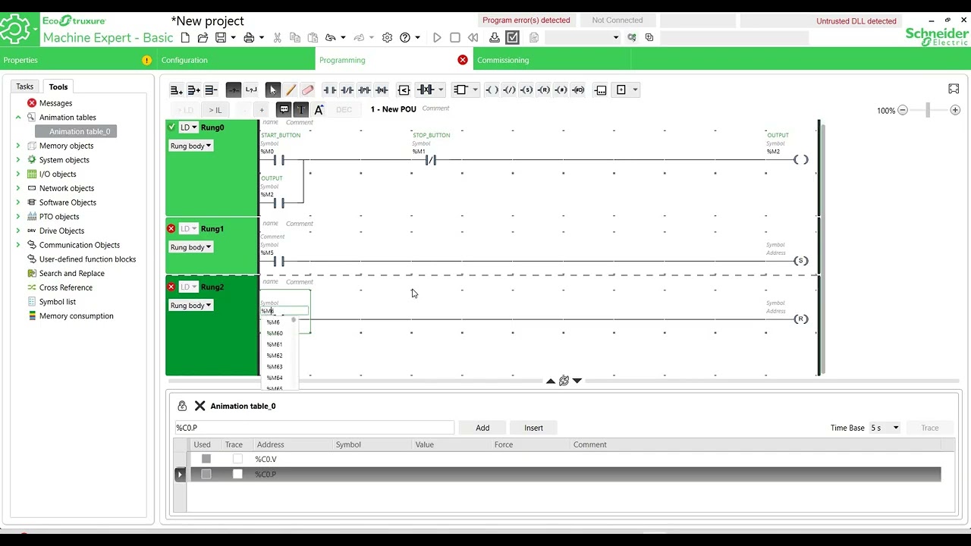The height and width of the screenshot is (546, 971).
Task: Select the draw line pencil tool
Action: click(291, 89)
